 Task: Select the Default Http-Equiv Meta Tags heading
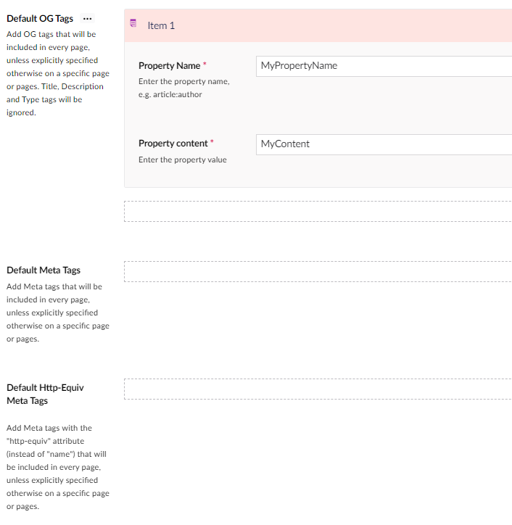click(x=45, y=394)
